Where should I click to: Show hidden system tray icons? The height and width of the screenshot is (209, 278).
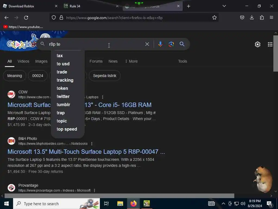[223, 204]
